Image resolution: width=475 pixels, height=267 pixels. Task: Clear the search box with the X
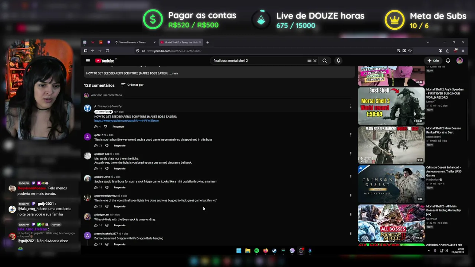[315, 61]
